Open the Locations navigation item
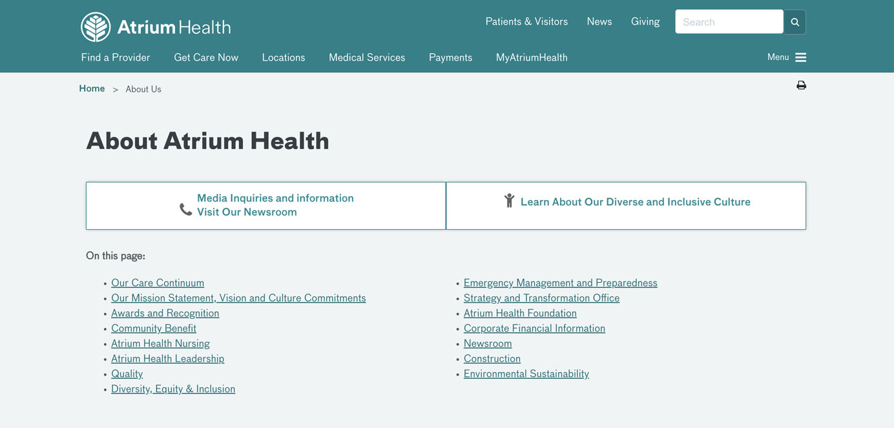894x428 pixels. 284,57
